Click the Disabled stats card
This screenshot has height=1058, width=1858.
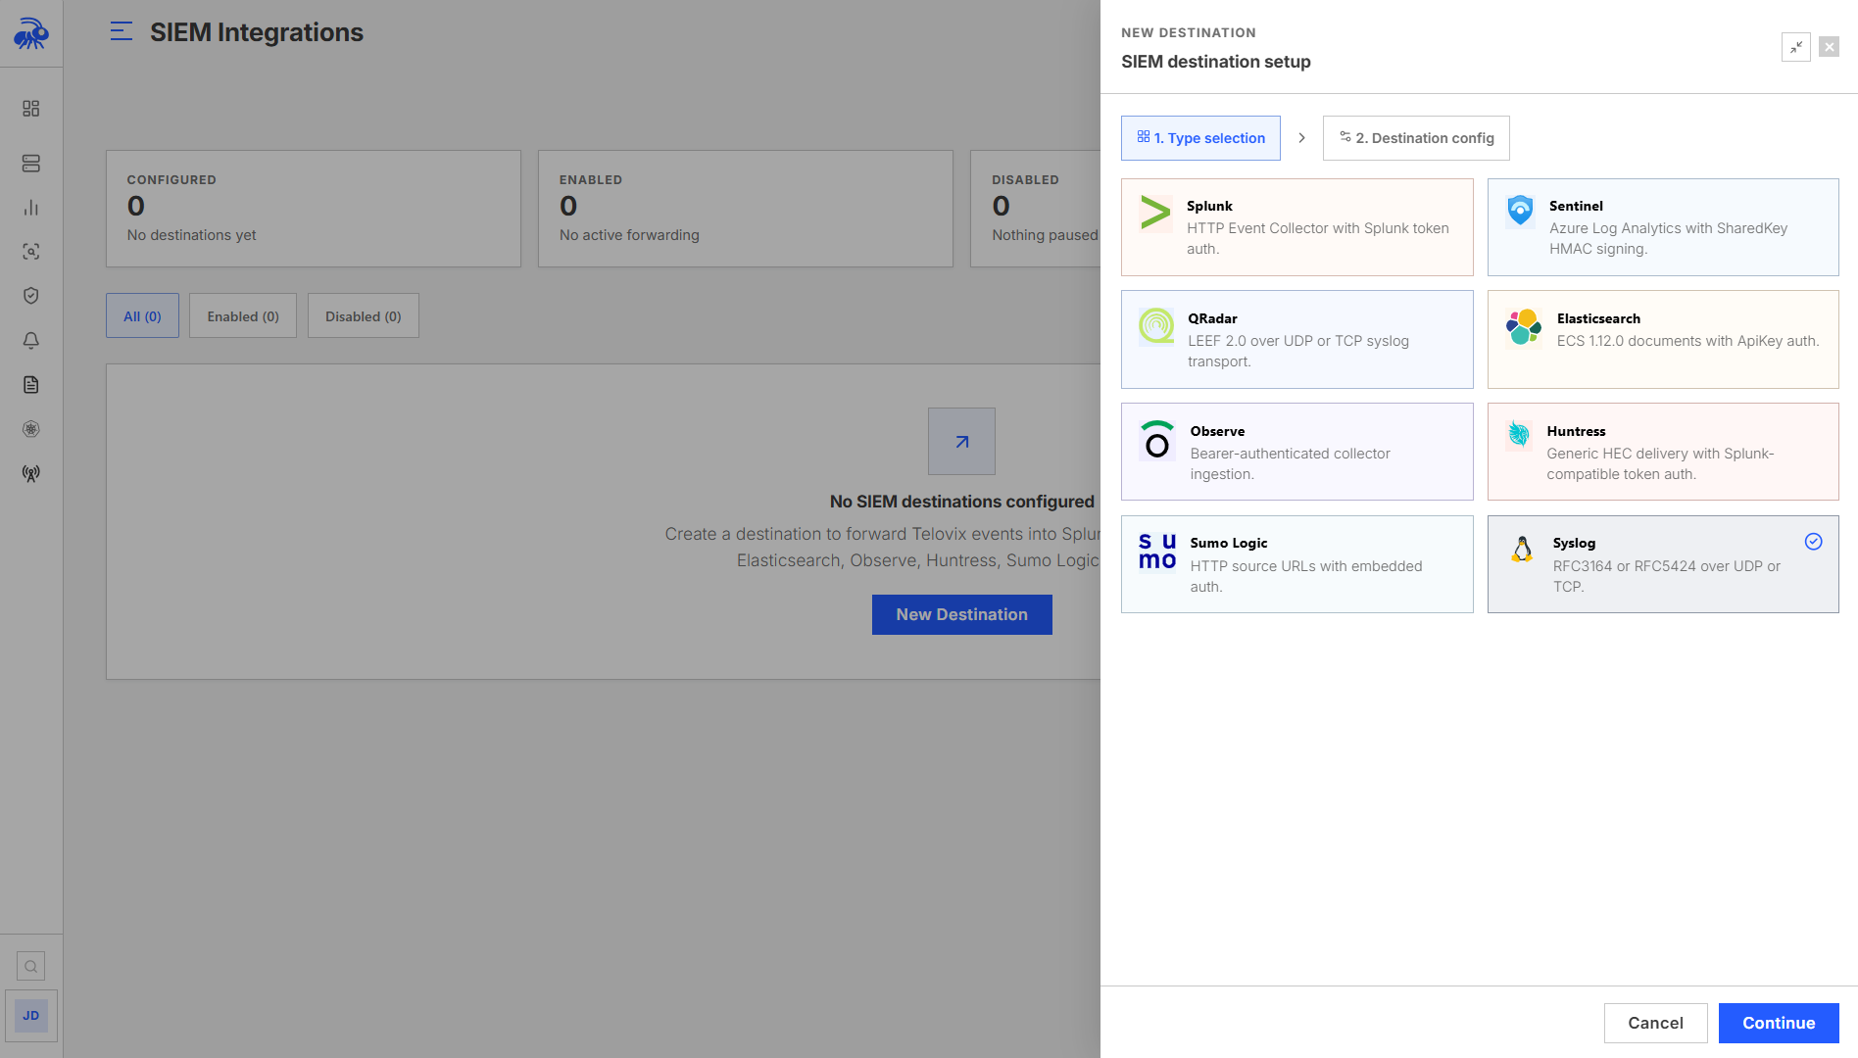[x=1036, y=209]
